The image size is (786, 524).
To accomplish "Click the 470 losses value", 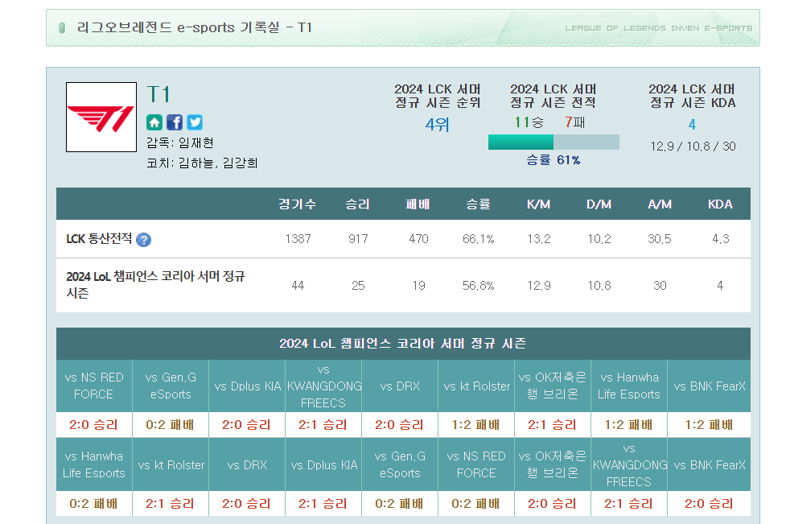I will pos(418,239).
